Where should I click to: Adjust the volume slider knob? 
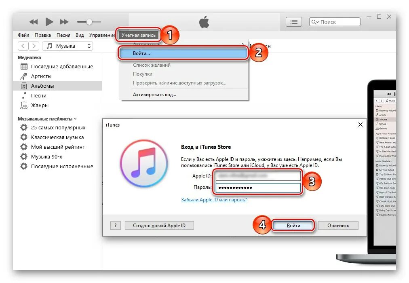coord(89,22)
